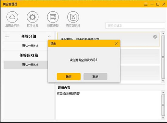Maximize the 便签管理器 window
Viewport: 167px width, 123px height.
point(158,4)
